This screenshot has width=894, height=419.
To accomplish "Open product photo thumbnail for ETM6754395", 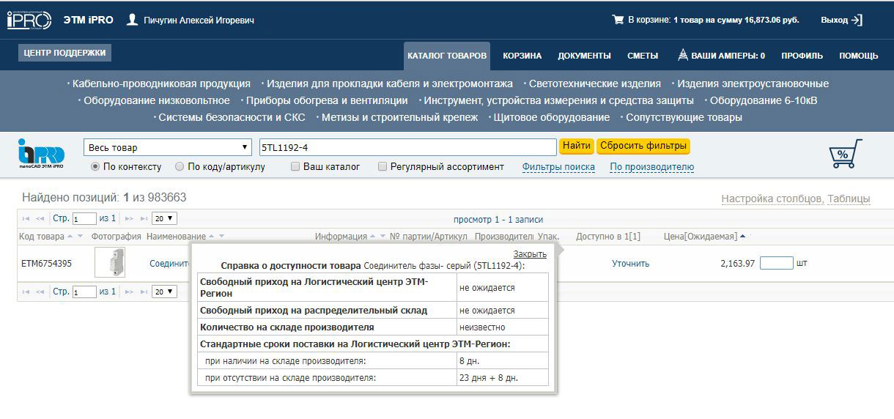I will [x=110, y=263].
